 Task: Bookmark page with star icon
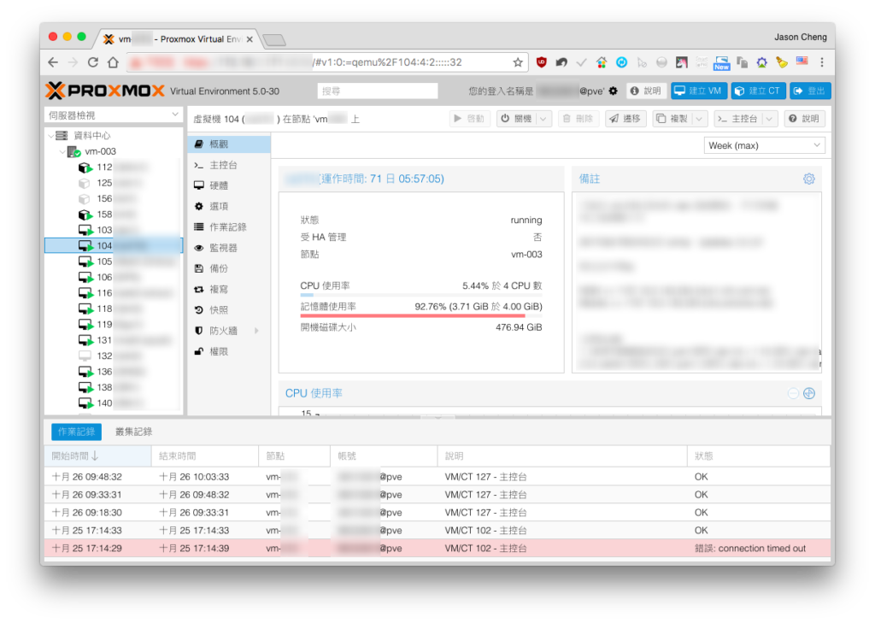coord(518,62)
